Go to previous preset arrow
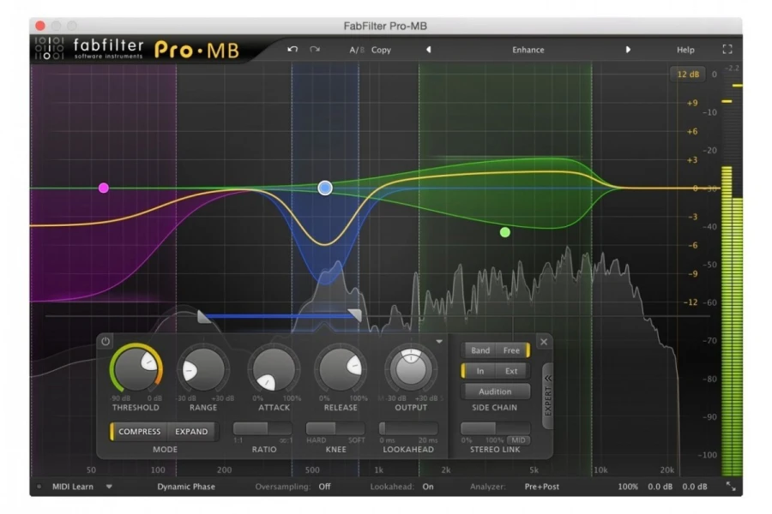The width and height of the screenshot is (772, 514). click(x=428, y=50)
